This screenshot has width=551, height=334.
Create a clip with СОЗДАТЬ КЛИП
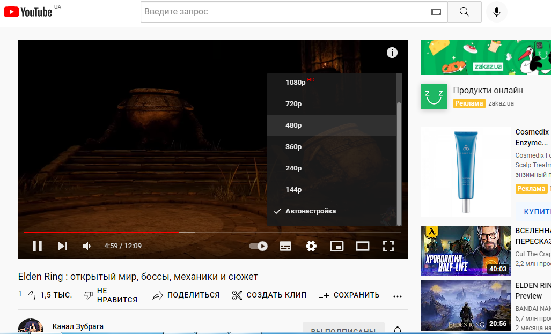tap(269, 295)
